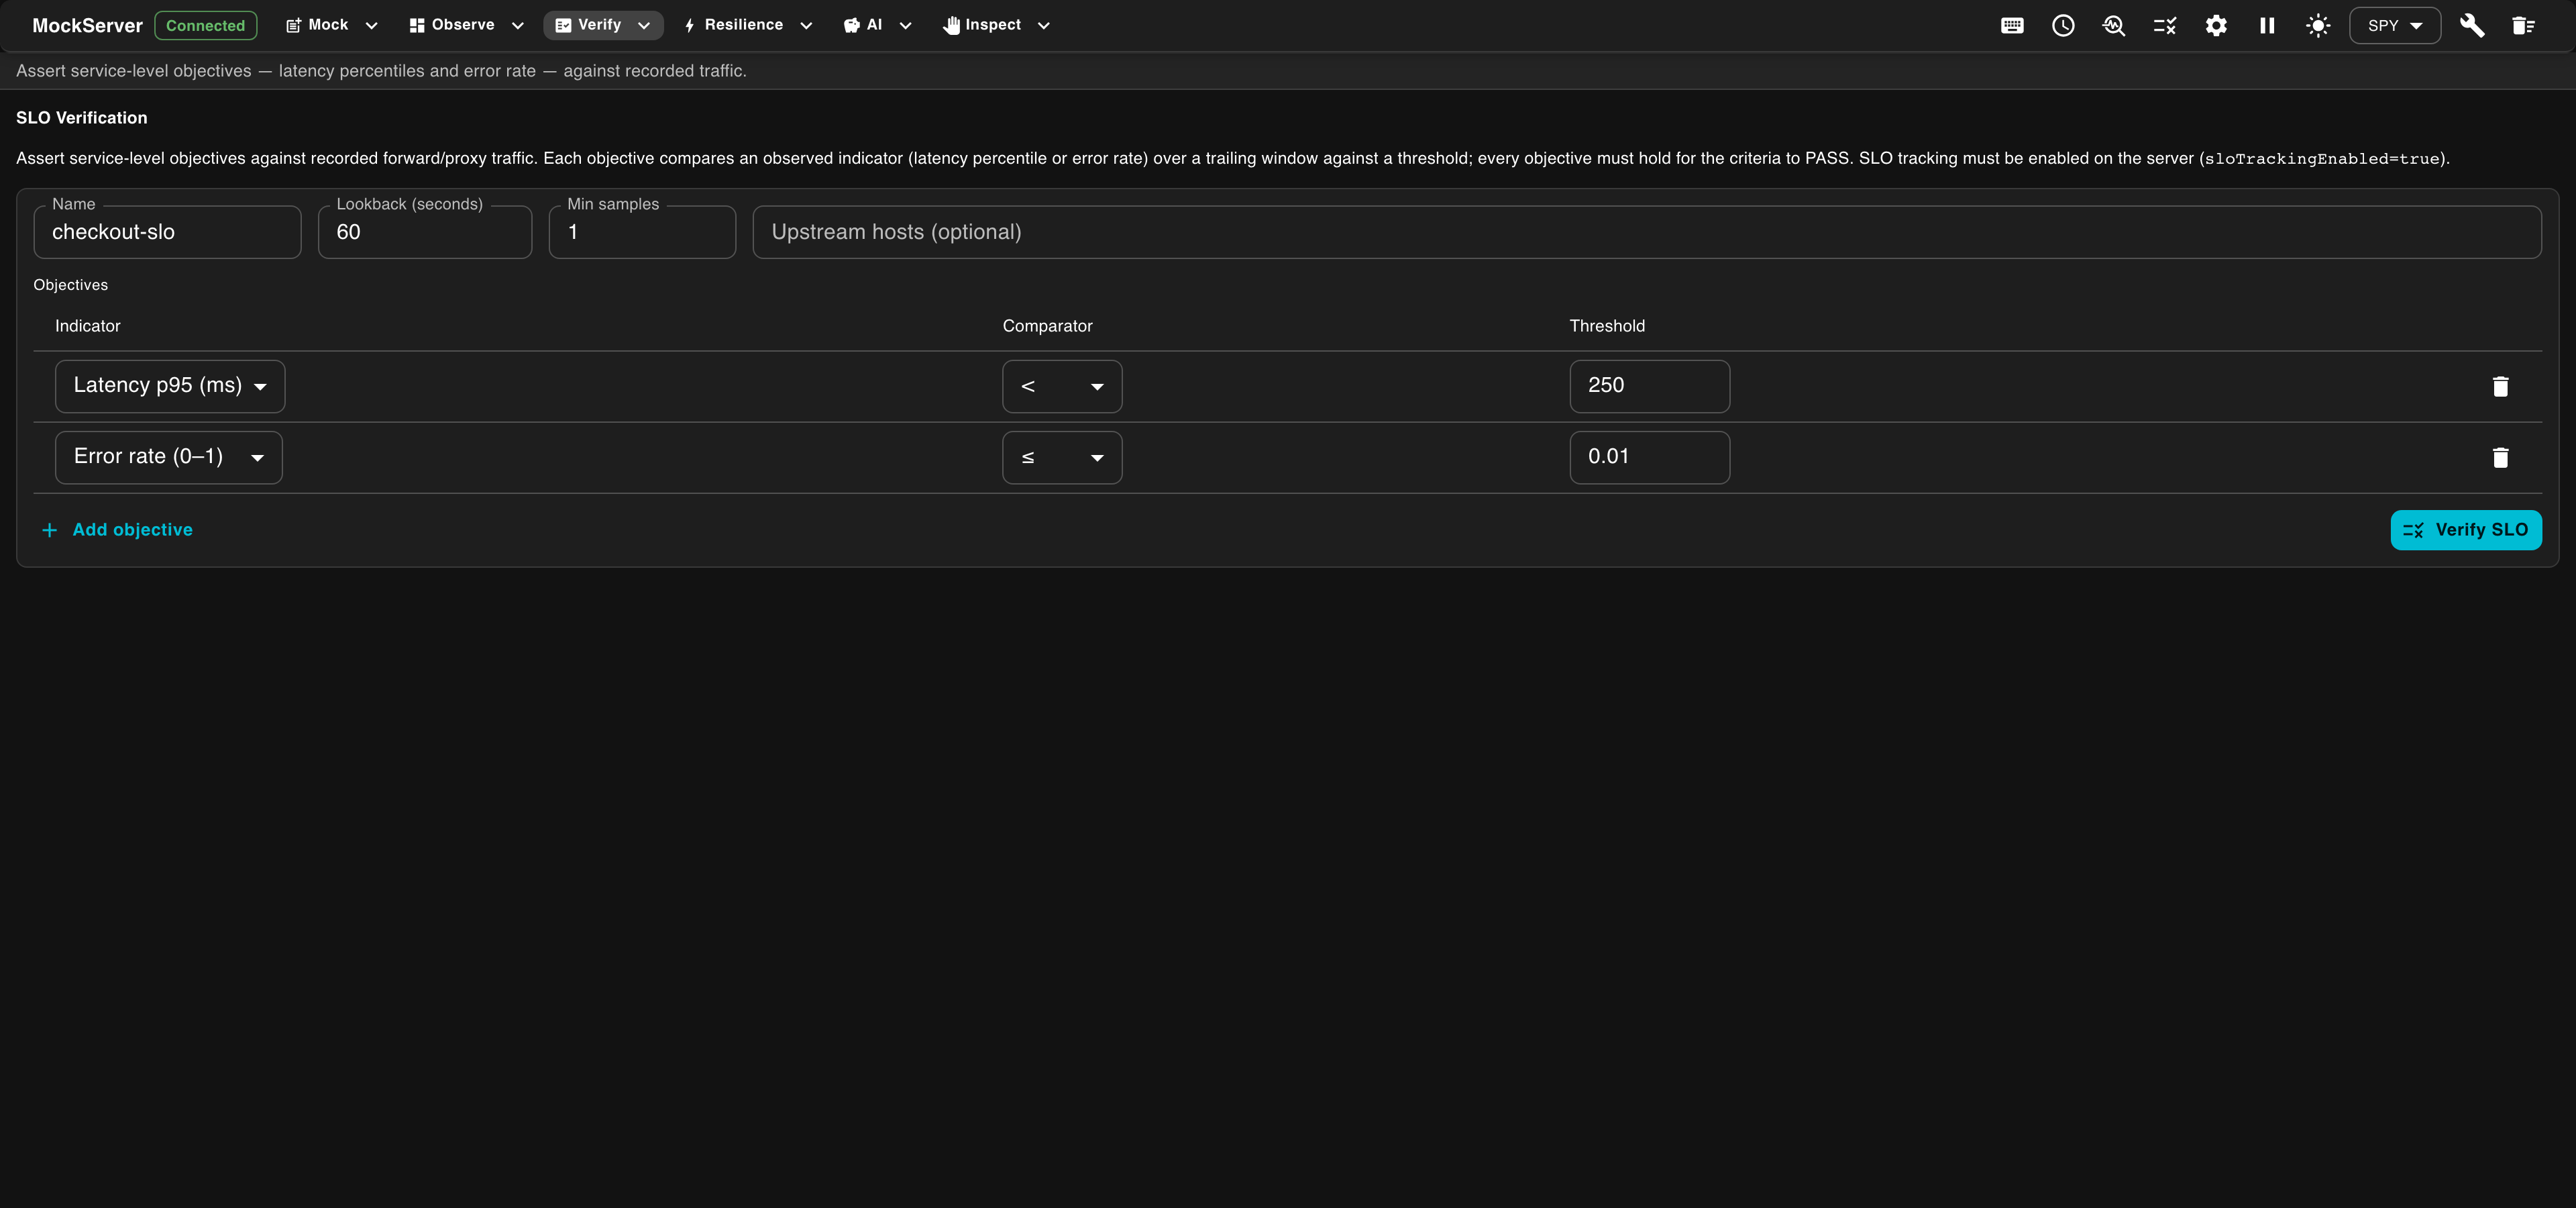The image size is (2576, 1208).
Task: Open the settings gear icon
Action: pyautogui.click(x=2216, y=26)
